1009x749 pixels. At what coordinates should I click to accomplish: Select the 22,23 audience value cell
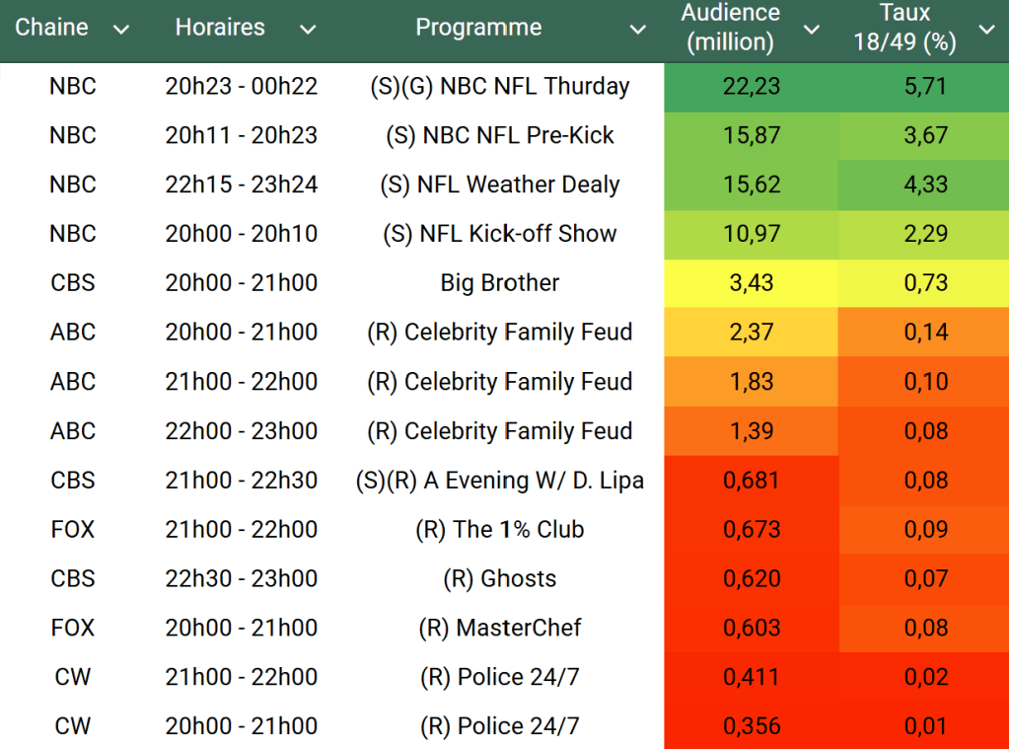[x=751, y=86]
